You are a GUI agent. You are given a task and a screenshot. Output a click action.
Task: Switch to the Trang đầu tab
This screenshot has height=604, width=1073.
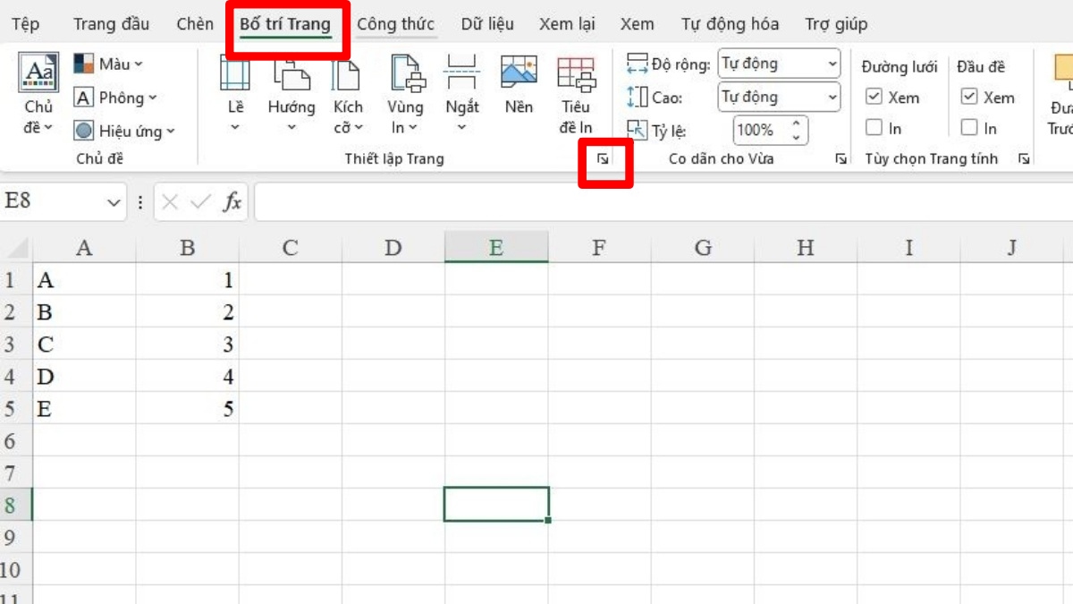tap(112, 24)
